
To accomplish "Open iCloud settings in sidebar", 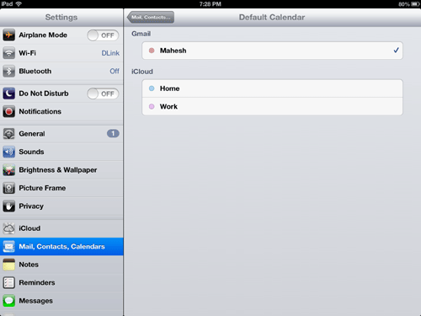I will (x=61, y=228).
